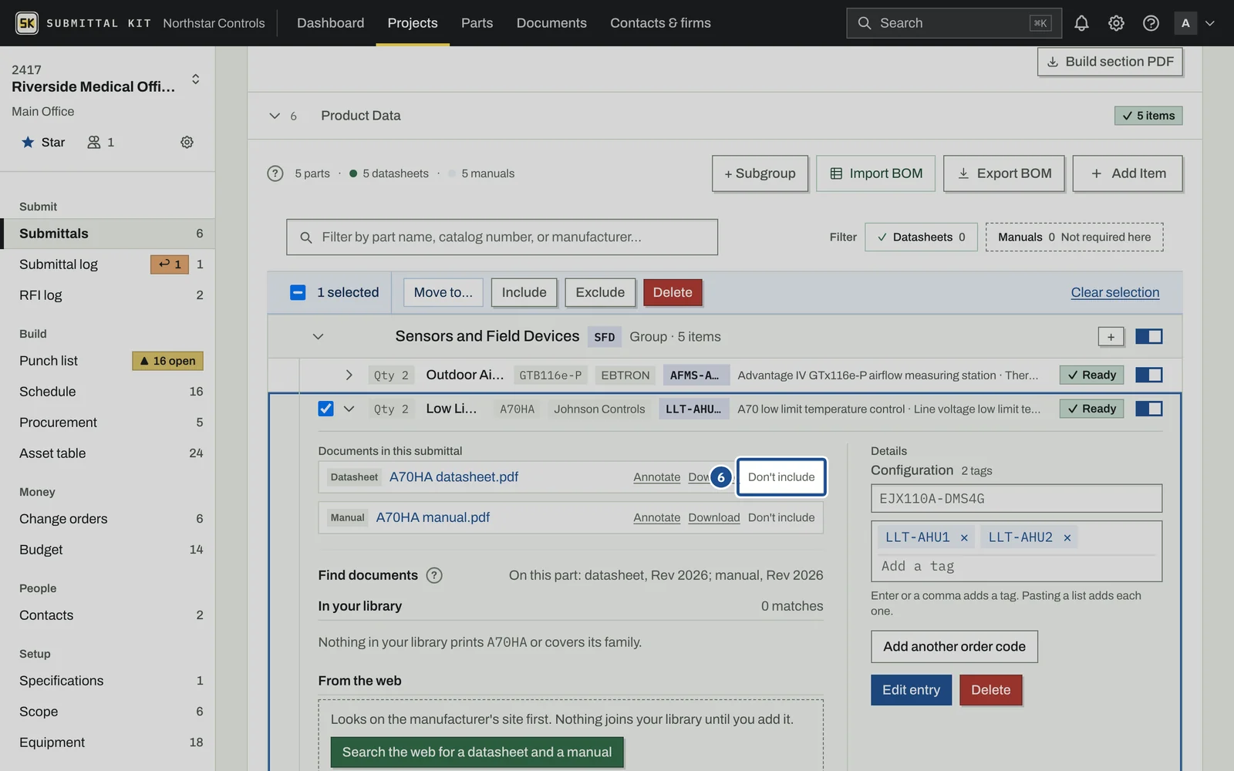
Task: Go to the Documents tab
Action: (551, 23)
